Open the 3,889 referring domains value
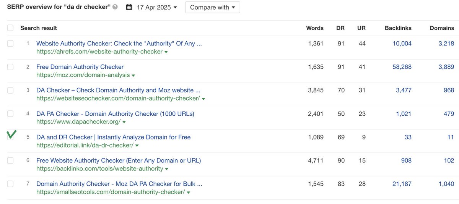 (x=446, y=67)
